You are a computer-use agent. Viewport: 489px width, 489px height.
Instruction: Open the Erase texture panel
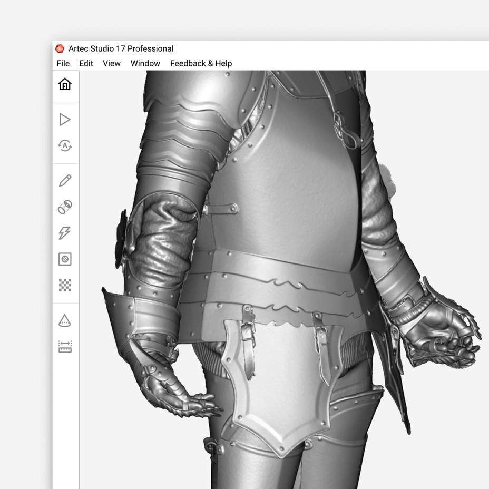click(65, 259)
